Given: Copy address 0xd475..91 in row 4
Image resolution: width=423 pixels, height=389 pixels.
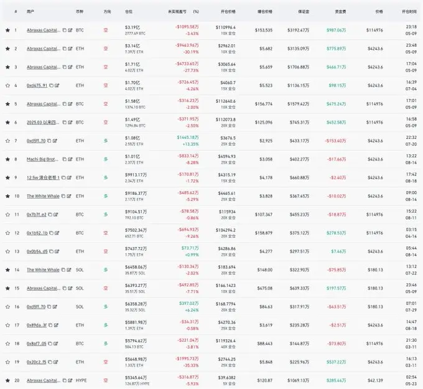Looking at the screenshot, I should [51, 85].
